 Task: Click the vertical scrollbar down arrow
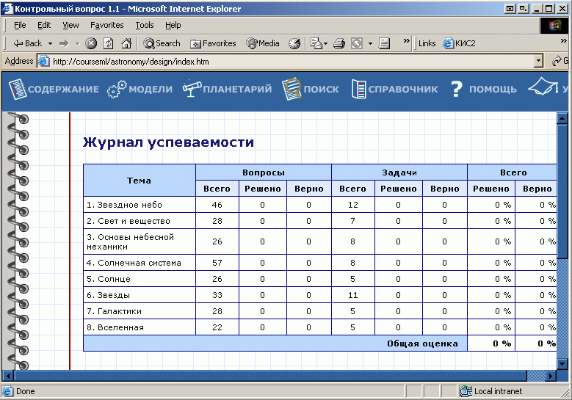pos(562,363)
